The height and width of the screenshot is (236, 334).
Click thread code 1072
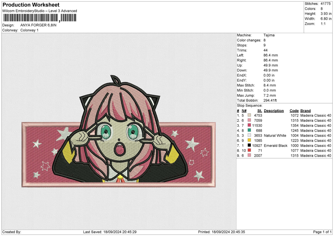(x=294, y=115)
